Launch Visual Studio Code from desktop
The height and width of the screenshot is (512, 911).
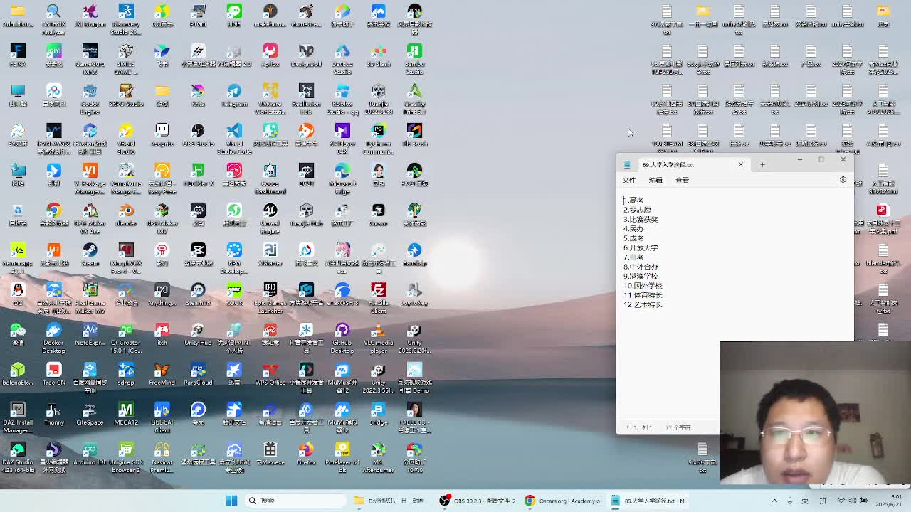point(234,132)
